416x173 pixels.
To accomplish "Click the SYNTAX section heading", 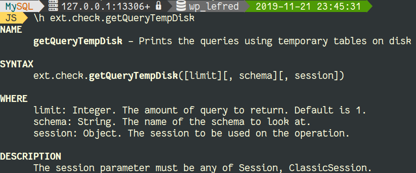I will click(x=17, y=64).
